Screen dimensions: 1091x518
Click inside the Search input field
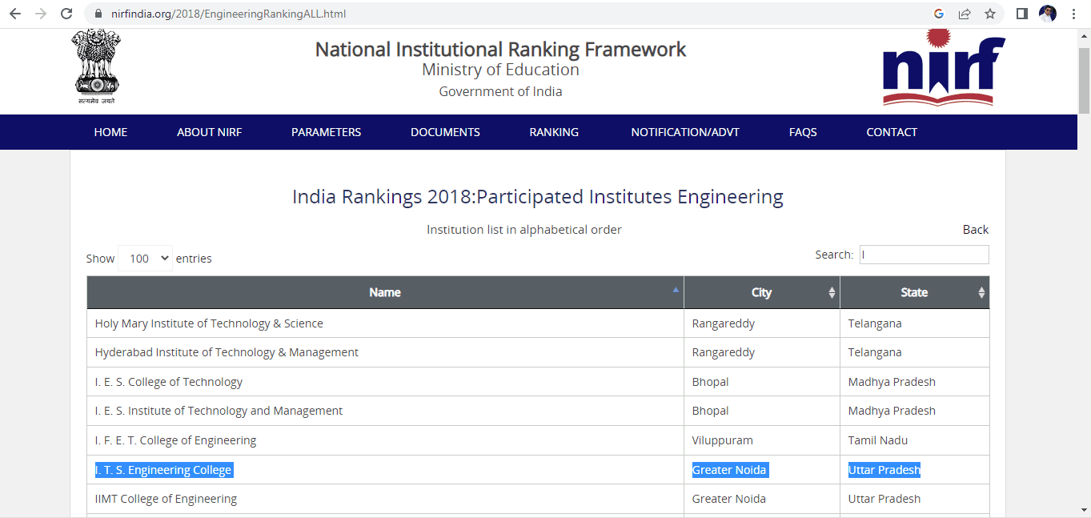[x=925, y=255]
